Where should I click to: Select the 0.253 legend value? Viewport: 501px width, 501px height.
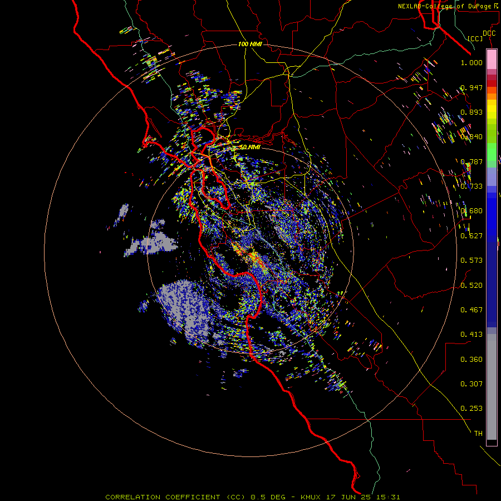click(471, 409)
